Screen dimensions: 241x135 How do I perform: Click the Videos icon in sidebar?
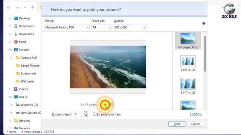click(16, 89)
